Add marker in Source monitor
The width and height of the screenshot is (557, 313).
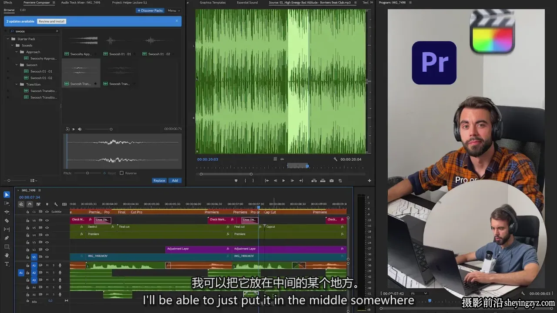coord(236,180)
